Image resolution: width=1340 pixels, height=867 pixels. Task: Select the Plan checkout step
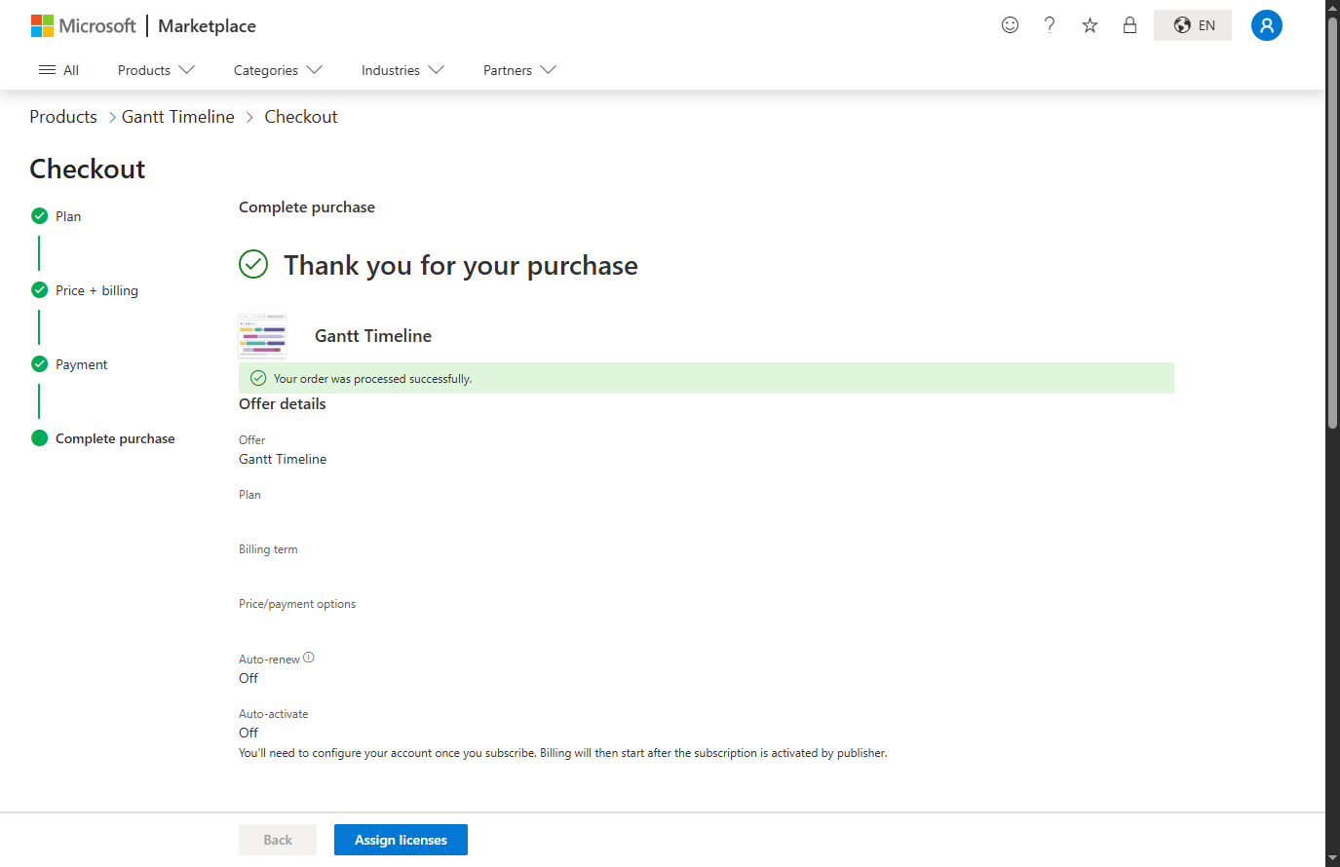click(57, 216)
